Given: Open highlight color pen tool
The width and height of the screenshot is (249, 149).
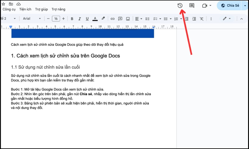Looking at the screenshot, I should (103, 19).
